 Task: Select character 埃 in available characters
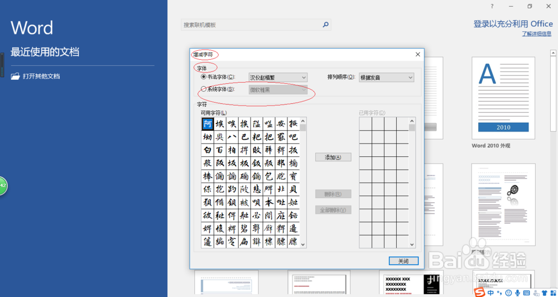pos(220,123)
